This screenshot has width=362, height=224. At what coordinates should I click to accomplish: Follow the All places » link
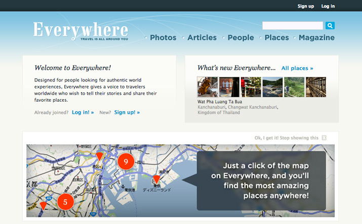point(297,68)
